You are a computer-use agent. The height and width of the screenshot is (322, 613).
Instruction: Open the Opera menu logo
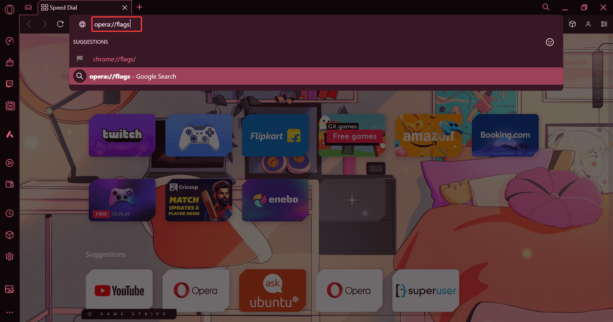[x=10, y=10]
